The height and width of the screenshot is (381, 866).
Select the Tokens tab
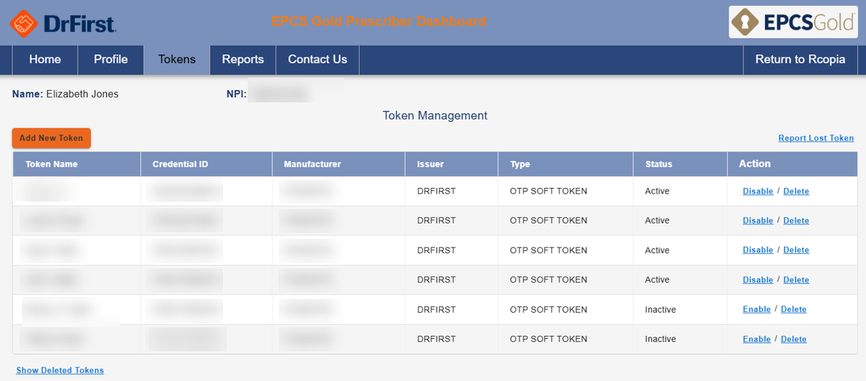[177, 60]
